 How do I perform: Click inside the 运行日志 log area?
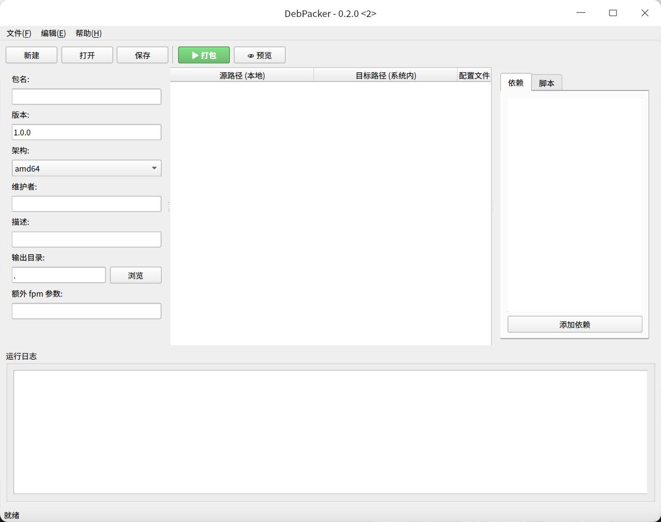coord(330,432)
